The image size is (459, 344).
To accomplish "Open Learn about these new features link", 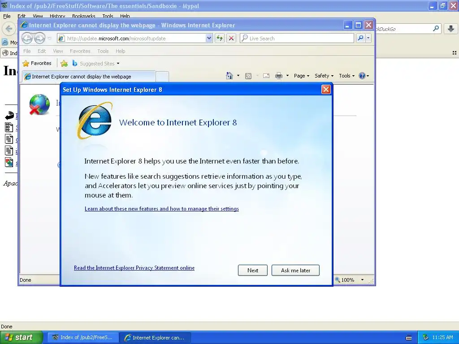I will [x=161, y=209].
